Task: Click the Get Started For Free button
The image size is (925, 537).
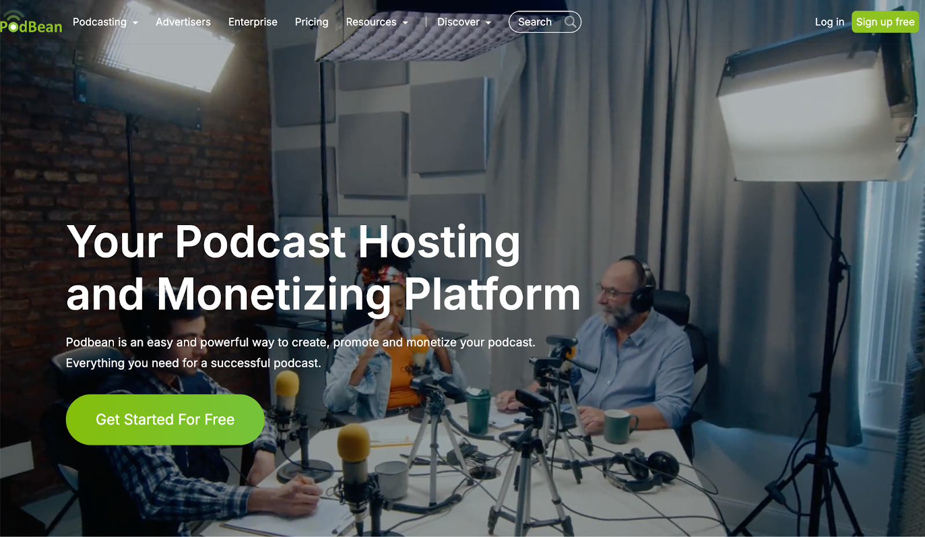Action: tap(165, 420)
